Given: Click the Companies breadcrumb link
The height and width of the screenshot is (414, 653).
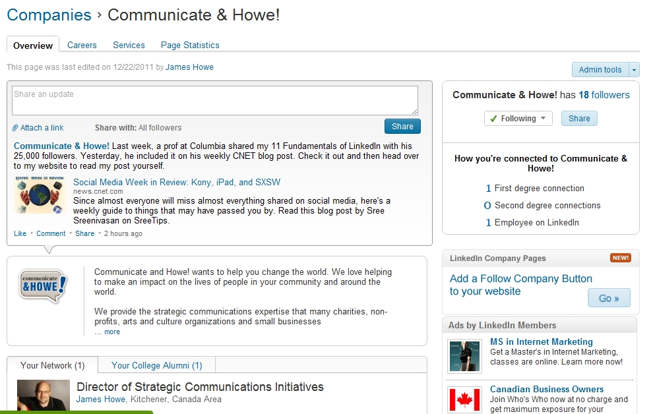Looking at the screenshot, I should click(49, 15).
